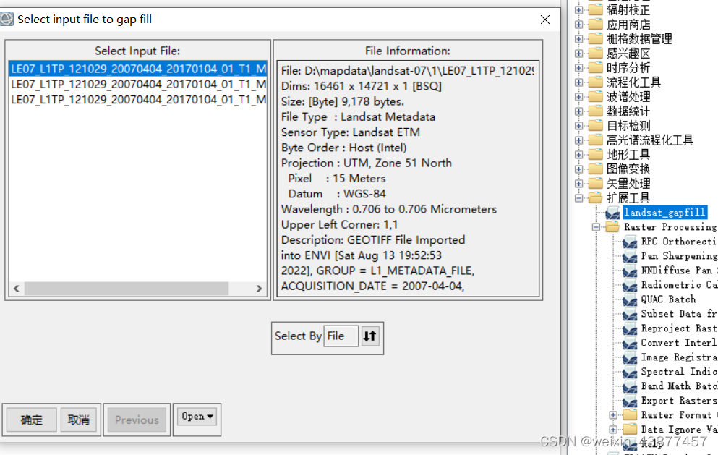Select the QUAC Batch tree label
This screenshot has width=718, height=455.
click(669, 299)
